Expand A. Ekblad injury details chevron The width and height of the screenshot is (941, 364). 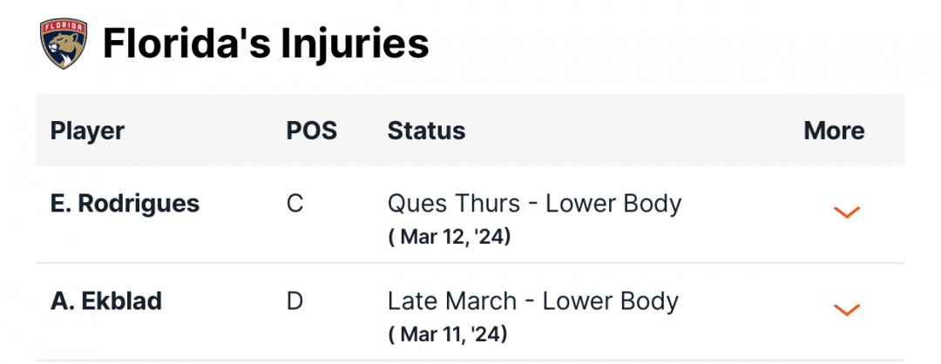pos(847,309)
